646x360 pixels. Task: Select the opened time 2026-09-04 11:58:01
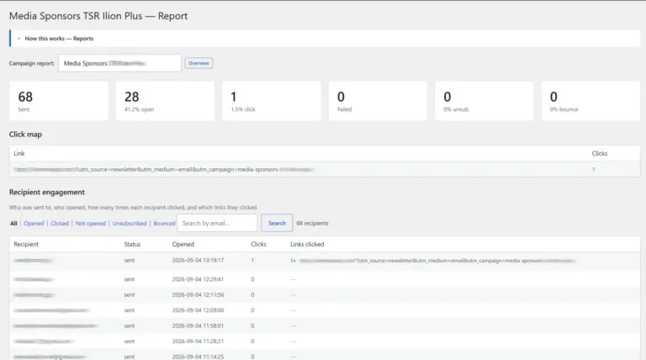198,326
